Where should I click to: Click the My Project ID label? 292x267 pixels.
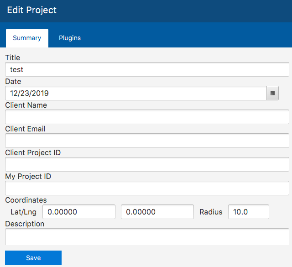coord(28,177)
